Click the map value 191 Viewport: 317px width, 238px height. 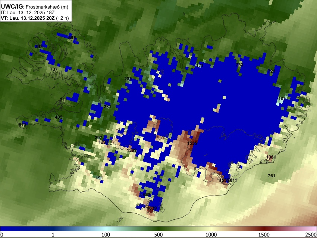99,178
